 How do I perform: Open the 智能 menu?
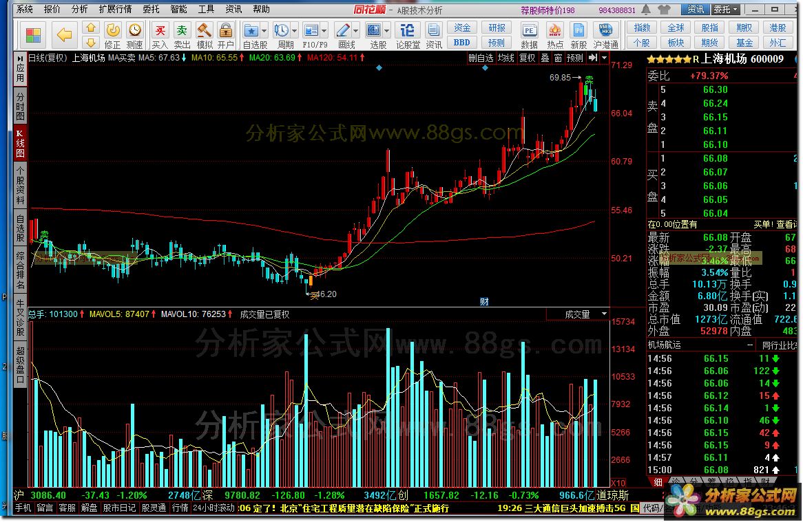pyautogui.click(x=178, y=9)
